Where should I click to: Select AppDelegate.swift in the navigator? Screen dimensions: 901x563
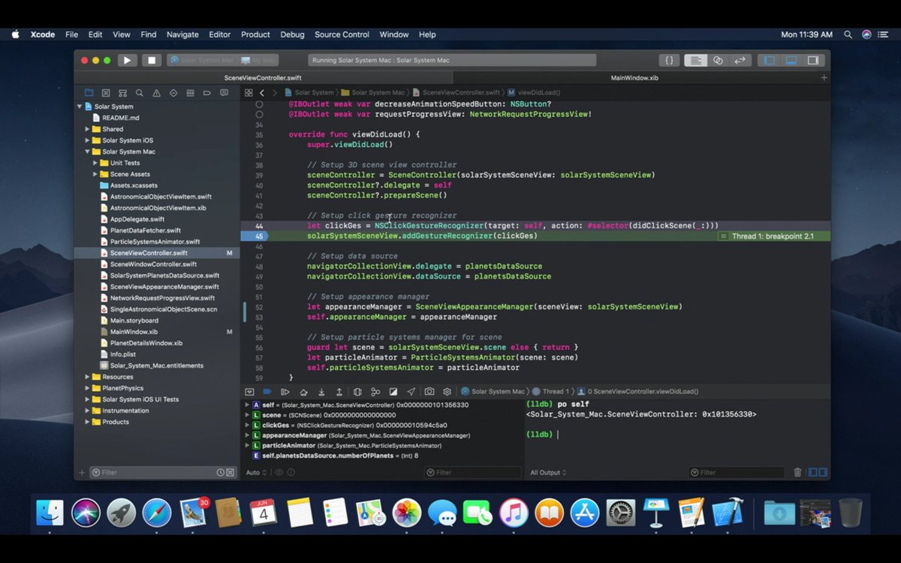[x=137, y=219]
